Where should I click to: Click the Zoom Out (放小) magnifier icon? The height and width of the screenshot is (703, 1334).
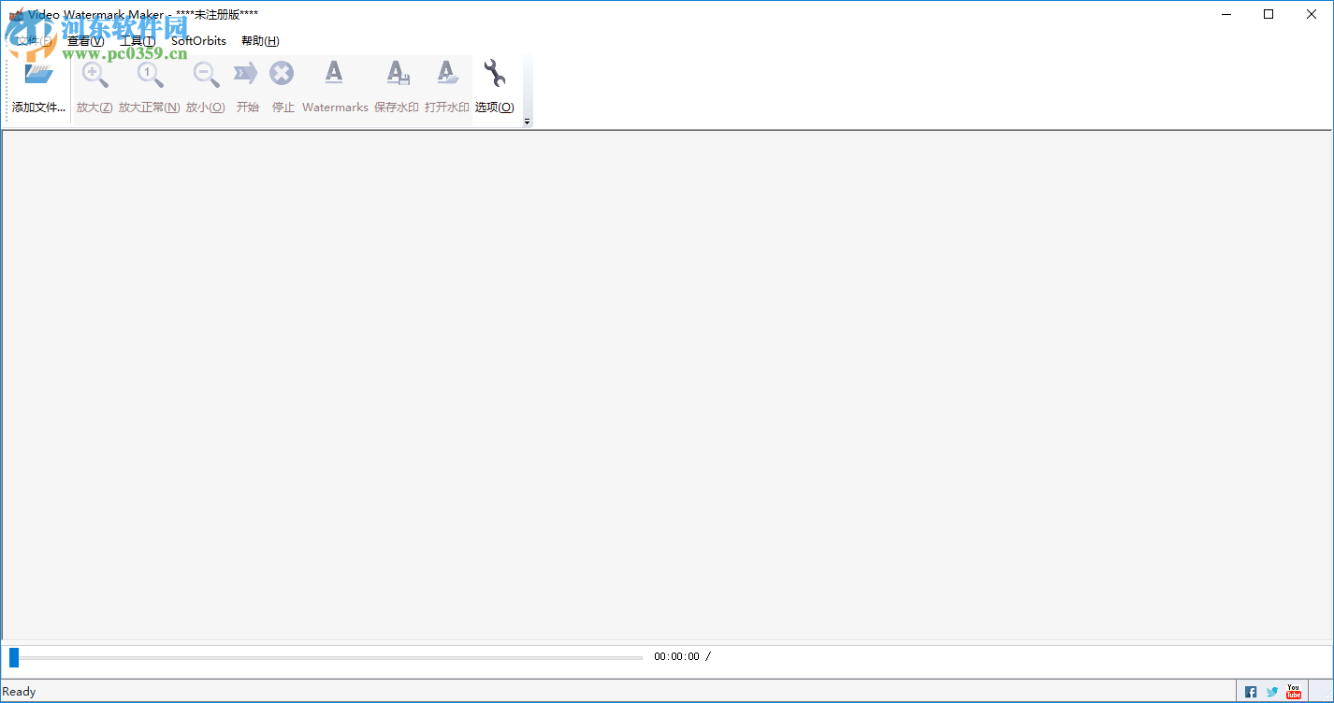(206, 75)
